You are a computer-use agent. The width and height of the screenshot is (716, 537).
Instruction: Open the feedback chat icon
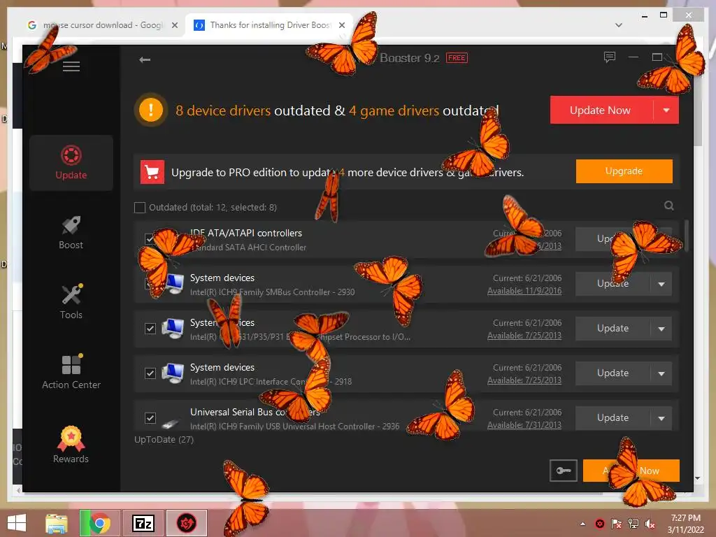click(x=610, y=57)
